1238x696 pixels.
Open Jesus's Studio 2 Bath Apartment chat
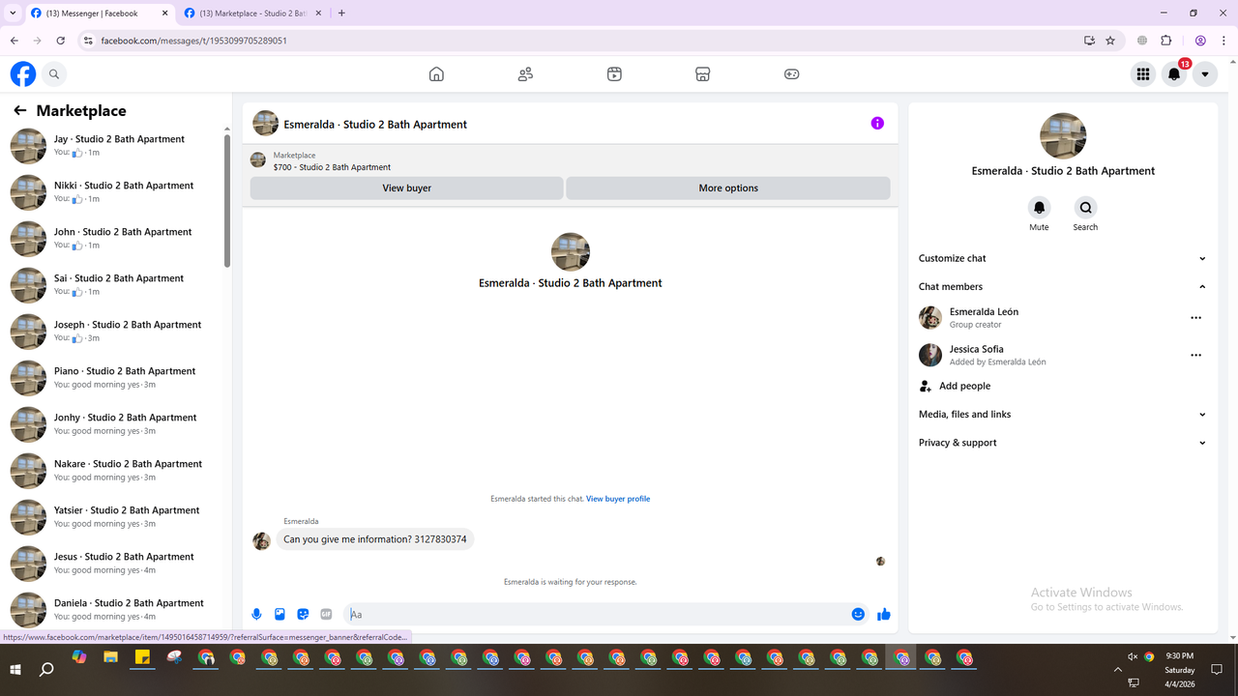[x=115, y=564]
